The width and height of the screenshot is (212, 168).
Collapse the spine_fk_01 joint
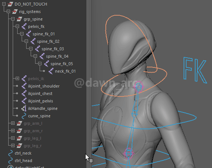(x=22, y=34)
